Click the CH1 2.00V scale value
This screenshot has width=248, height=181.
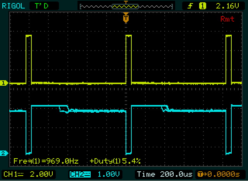pyautogui.click(x=41, y=174)
